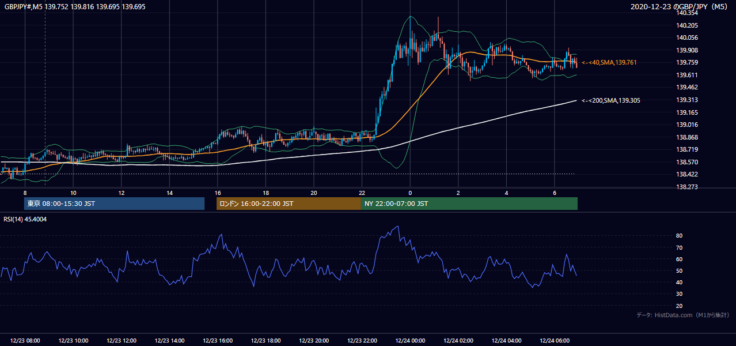Click RSI axis level 50
This screenshot has width=736, height=346.
680,270
